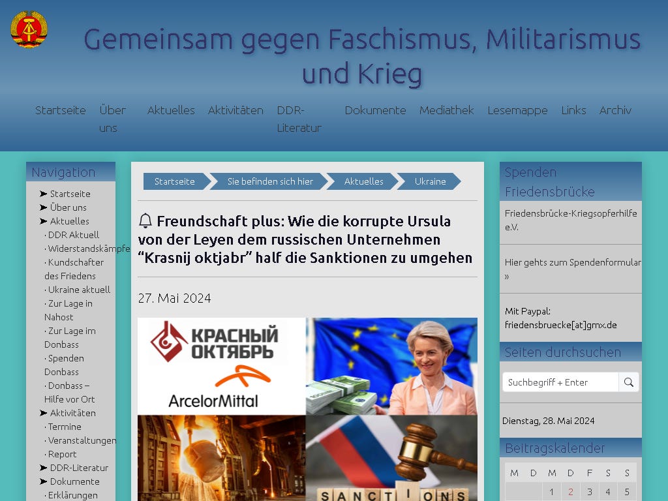
Task: Select Erklärungen in sidebar
Action: tap(72, 495)
